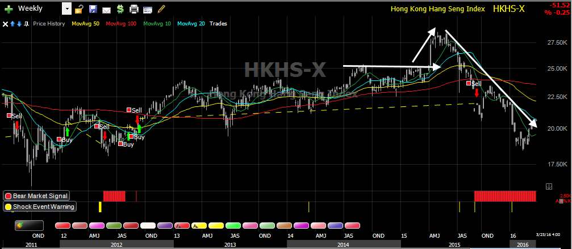Select the 2013 year segment on the timeline
This screenshot has width=572, height=249.
point(230,244)
